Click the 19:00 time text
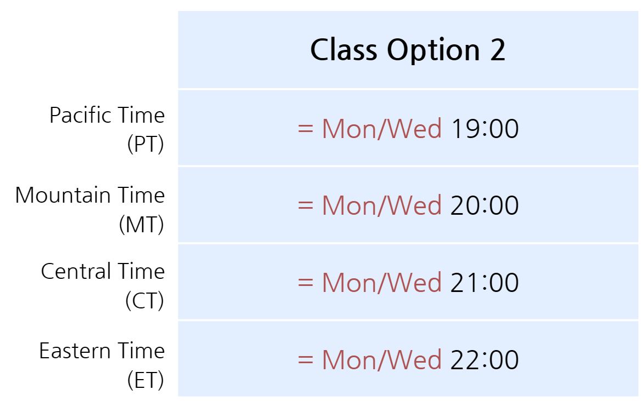This screenshot has width=642, height=401. click(x=485, y=129)
